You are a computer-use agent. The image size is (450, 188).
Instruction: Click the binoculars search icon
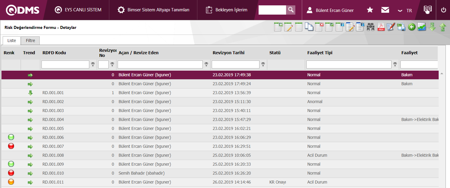[x=371, y=27]
